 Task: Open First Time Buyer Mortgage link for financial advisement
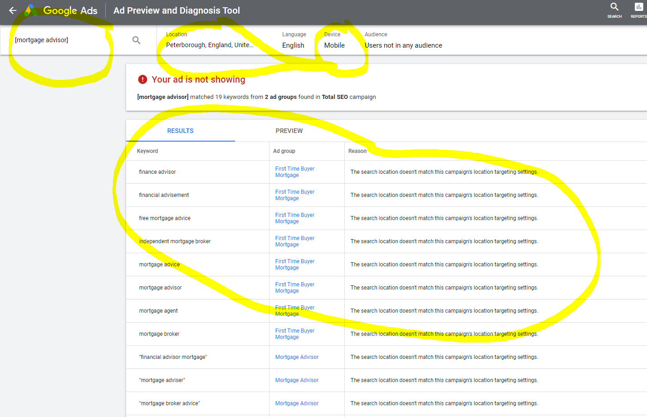point(295,195)
